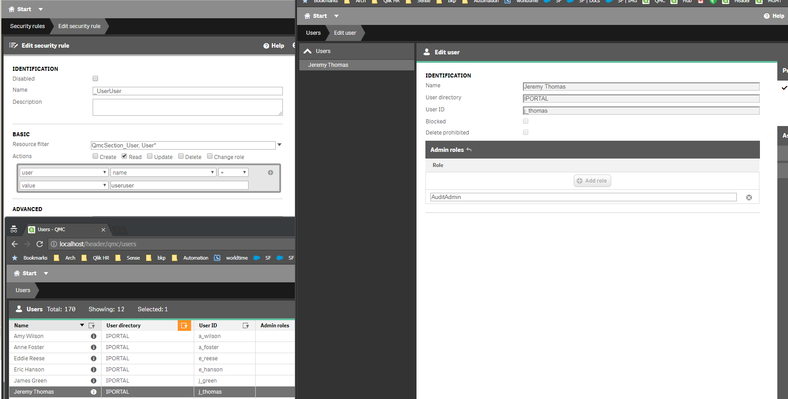788x399 pixels.
Task: Click the security rule Name field
Action: 188,91
